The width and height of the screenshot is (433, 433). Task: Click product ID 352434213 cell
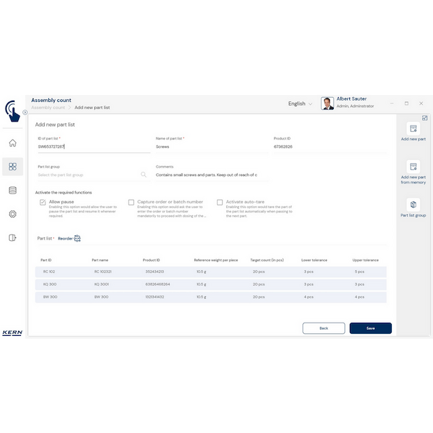pyautogui.click(x=154, y=272)
